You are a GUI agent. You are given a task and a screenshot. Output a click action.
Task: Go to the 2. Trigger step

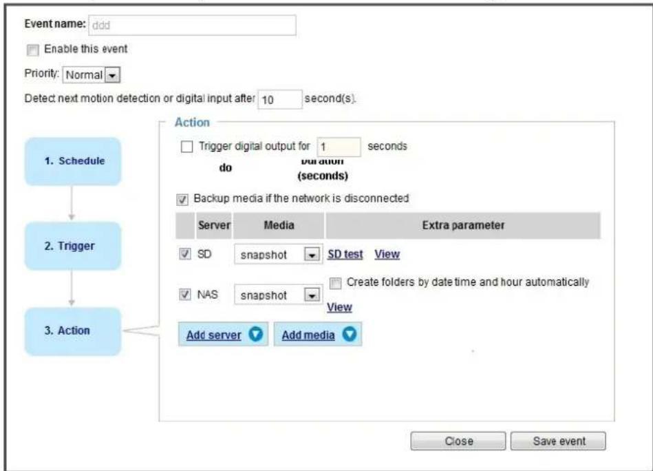(73, 246)
